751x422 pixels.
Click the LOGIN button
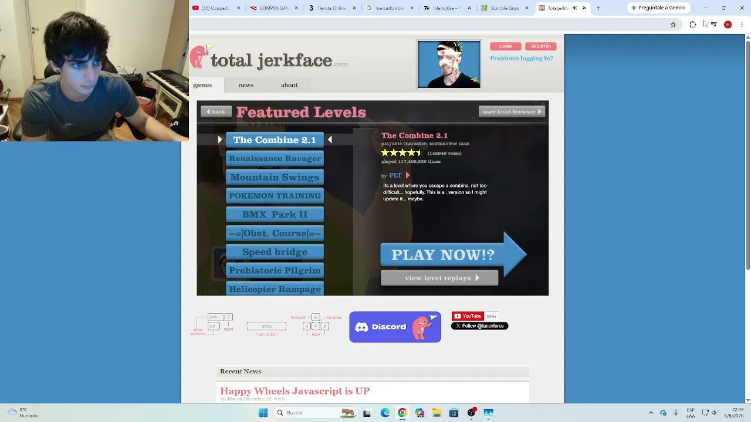505,46
